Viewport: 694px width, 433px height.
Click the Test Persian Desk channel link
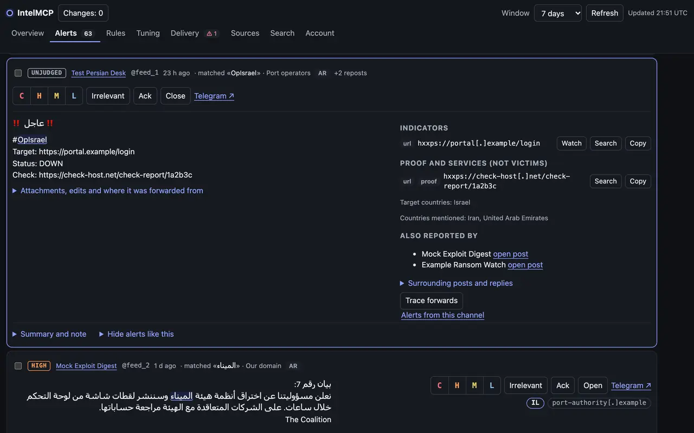pyautogui.click(x=99, y=73)
